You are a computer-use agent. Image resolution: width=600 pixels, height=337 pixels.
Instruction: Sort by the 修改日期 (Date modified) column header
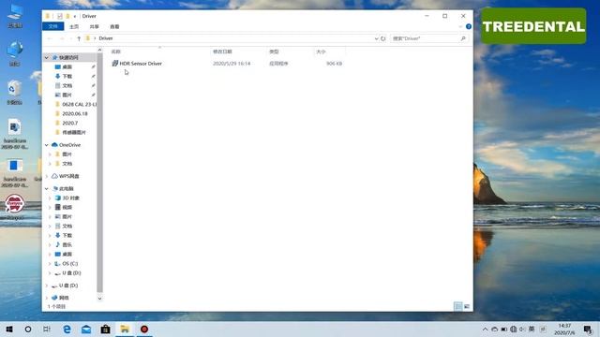point(222,51)
